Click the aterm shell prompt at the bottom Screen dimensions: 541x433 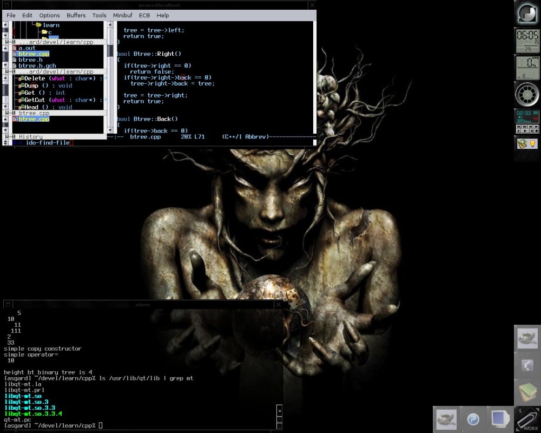pyautogui.click(x=50, y=425)
